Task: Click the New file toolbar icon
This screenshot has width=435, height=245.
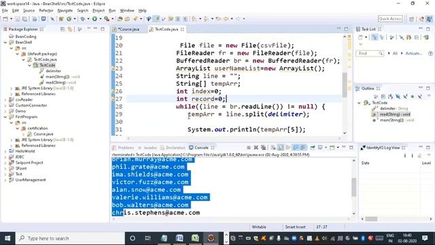Action: click(x=5, y=19)
